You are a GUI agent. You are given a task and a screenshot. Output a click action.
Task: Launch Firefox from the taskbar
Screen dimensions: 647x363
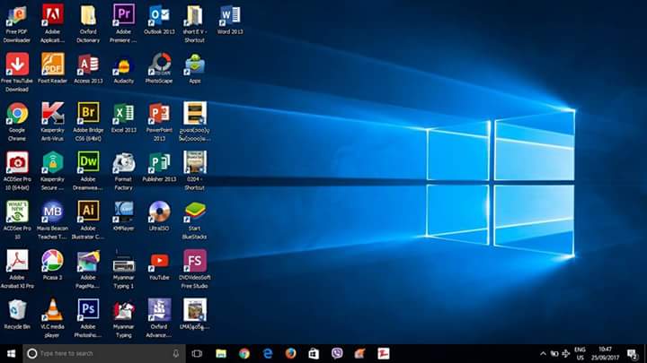click(x=290, y=353)
